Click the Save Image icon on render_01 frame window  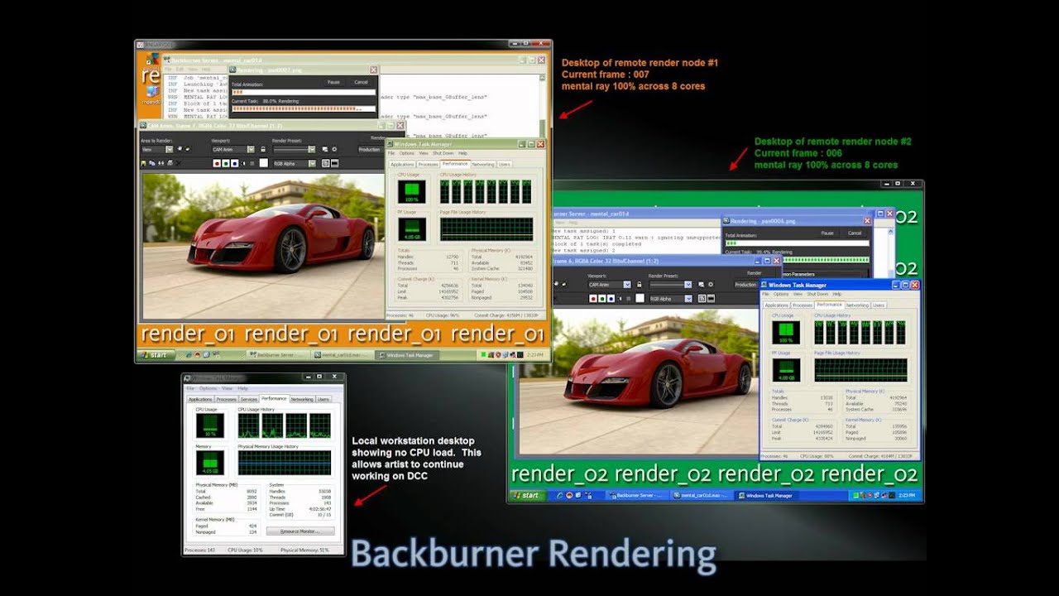pyautogui.click(x=143, y=163)
